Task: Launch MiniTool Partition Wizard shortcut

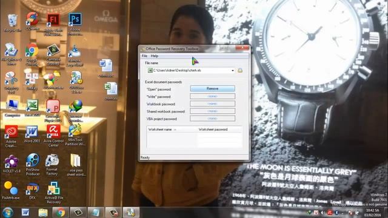Action: tap(75, 134)
